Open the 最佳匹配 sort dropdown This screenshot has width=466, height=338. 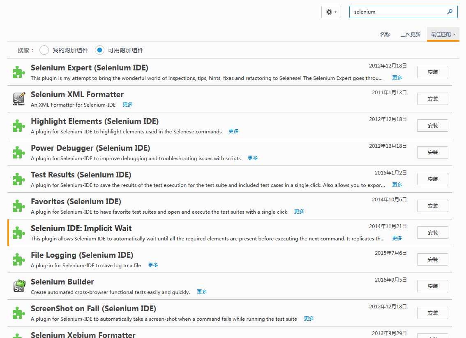[x=443, y=35]
